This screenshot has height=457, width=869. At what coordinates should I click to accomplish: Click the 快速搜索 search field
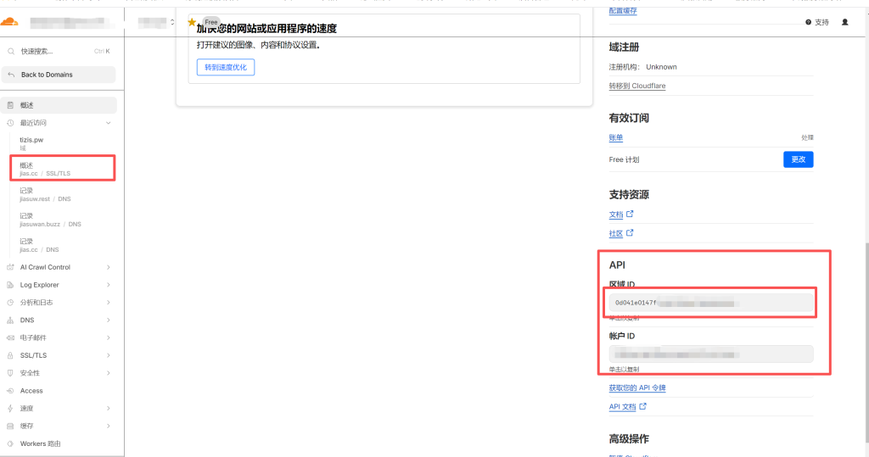tap(59, 52)
